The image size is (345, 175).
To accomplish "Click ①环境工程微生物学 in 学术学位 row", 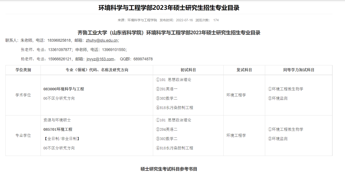I will (x=286, y=89).
